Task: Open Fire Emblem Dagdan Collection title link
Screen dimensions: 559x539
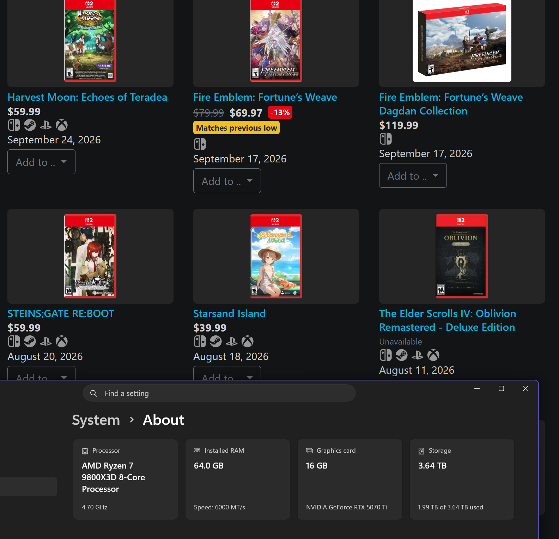Action: (451, 104)
